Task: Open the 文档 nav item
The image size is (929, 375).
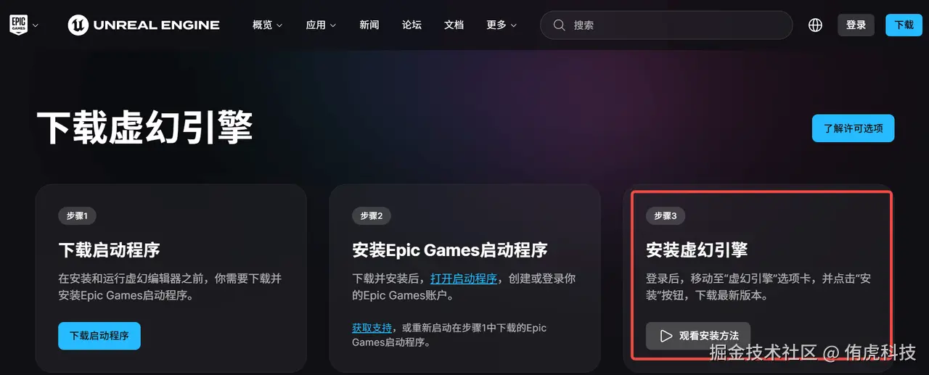Action: pos(454,25)
